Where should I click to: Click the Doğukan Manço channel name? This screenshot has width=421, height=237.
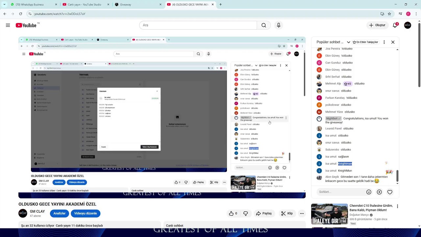click(359, 215)
